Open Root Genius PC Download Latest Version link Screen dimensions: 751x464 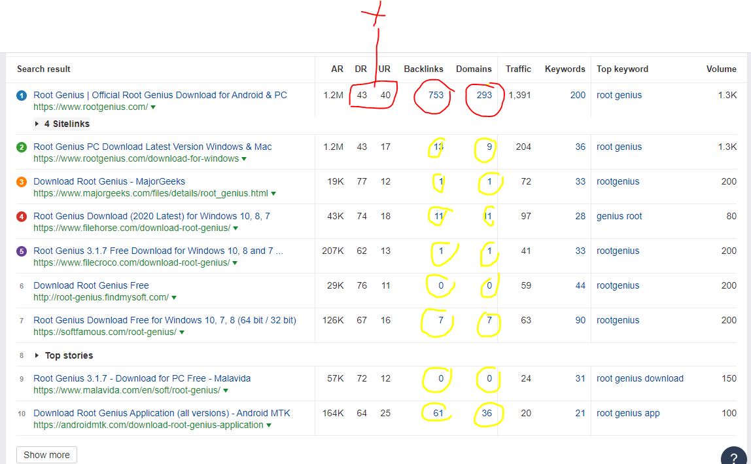point(152,147)
